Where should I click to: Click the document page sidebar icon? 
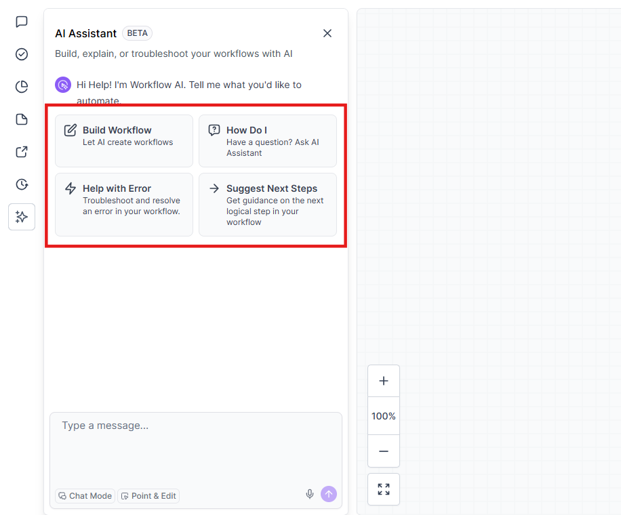(x=22, y=119)
